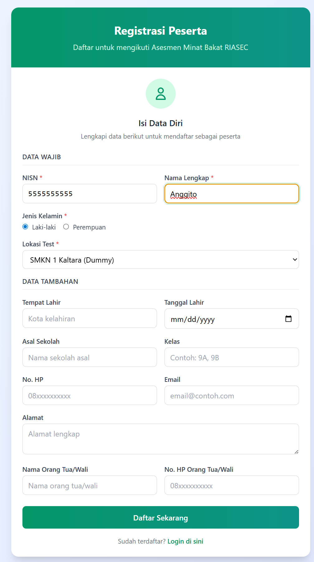
Task: Click the Asal Sekolah input field
Action: [90, 357]
